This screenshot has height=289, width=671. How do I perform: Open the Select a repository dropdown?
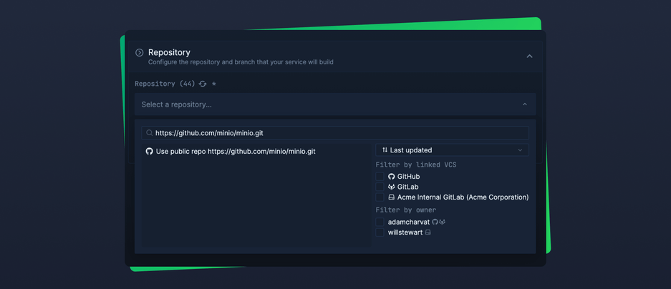335,104
